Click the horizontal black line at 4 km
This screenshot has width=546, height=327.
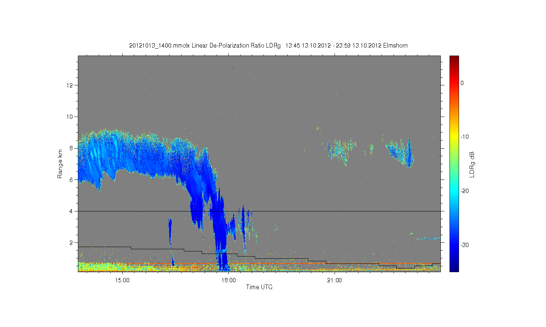tap(259, 211)
